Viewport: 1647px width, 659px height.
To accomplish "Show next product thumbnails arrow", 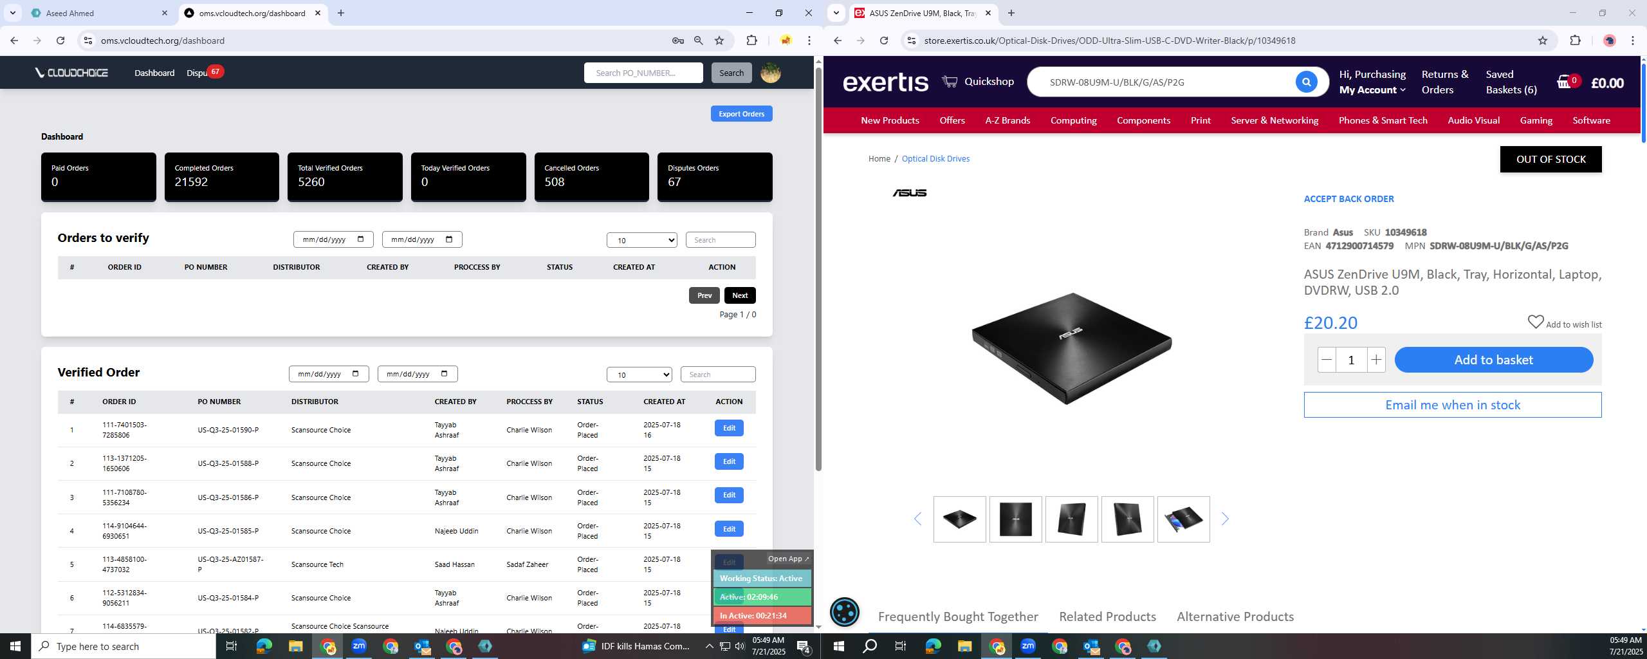I will 1225,519.
